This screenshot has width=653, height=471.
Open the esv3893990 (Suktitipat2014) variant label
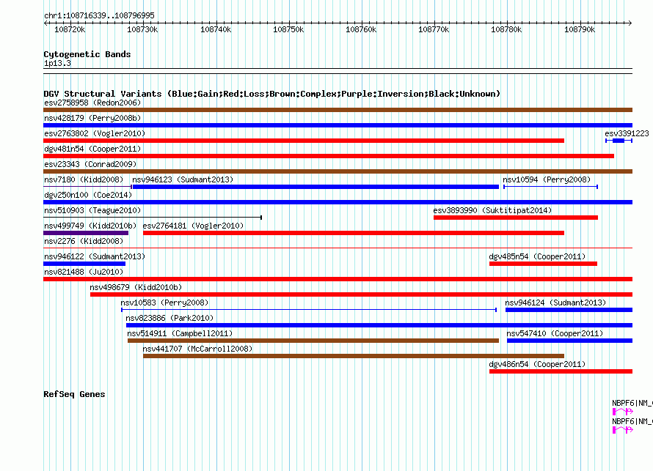point(492,210)
